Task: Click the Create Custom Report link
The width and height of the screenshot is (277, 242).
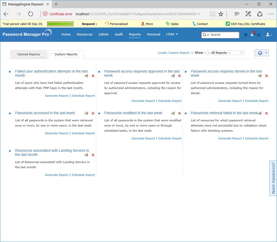Action: (174, 53)
